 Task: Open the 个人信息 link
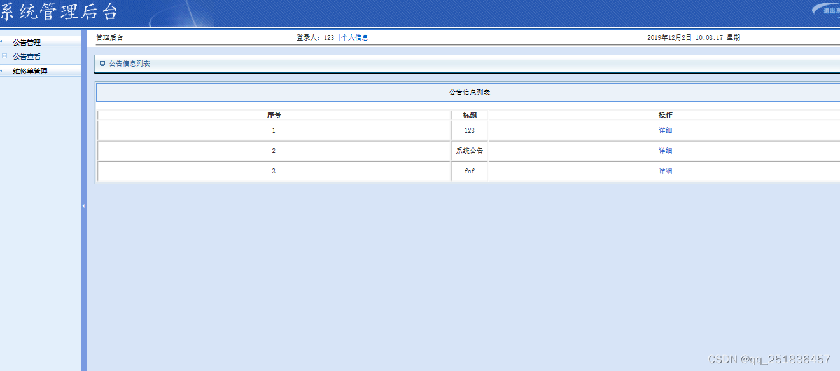tap(354, 37)
